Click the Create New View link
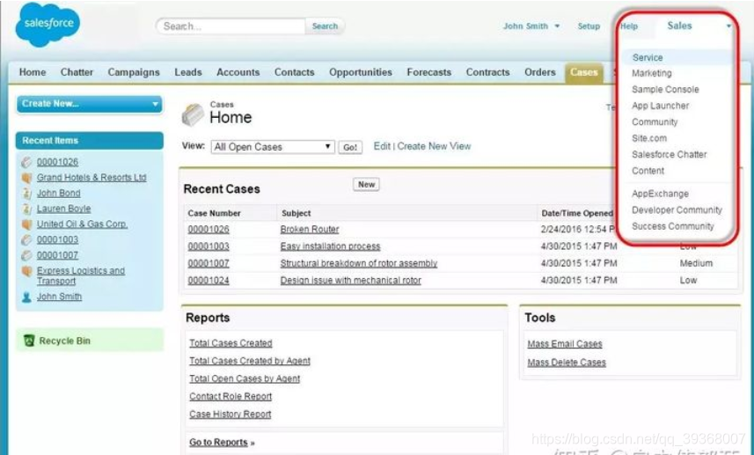Screen dimensions: 754x455 (x=434, y=146)
